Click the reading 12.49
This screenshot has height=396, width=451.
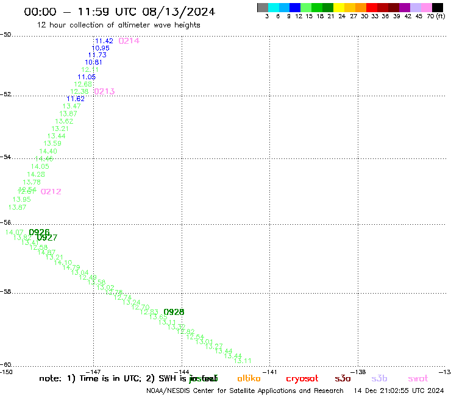(88, 278)
